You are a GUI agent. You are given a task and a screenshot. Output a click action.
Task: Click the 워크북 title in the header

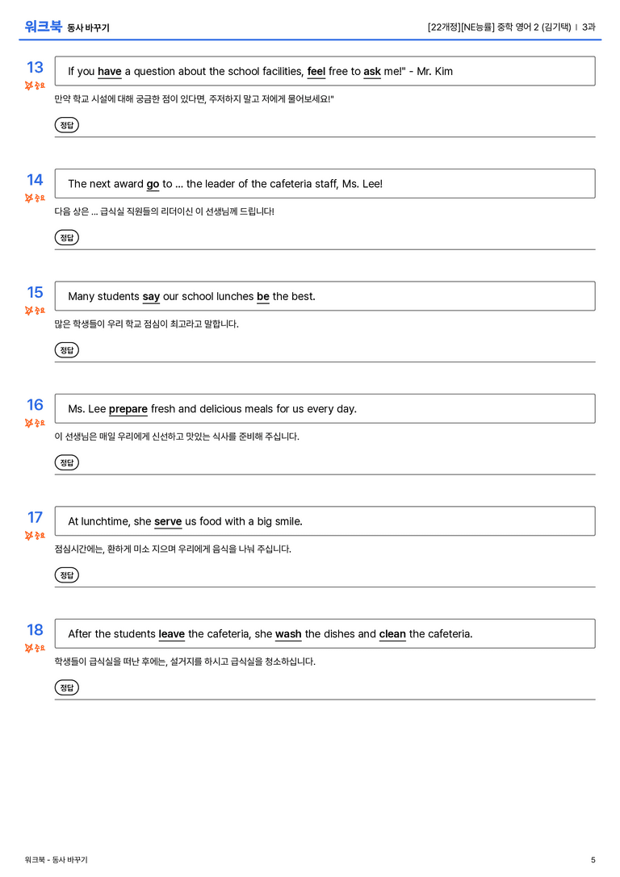43,27
